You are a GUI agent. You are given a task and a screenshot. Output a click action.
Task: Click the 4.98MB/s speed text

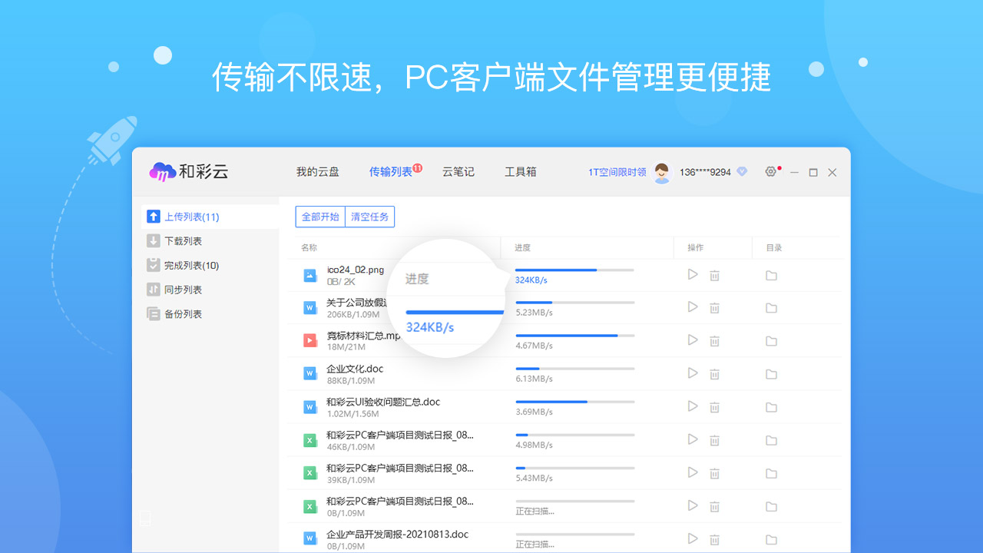click(x=534, y=445)
